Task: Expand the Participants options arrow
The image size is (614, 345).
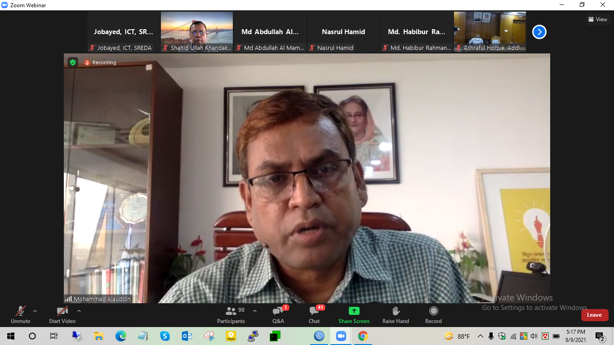Action: pyautogui.click(x=255, y=311)
